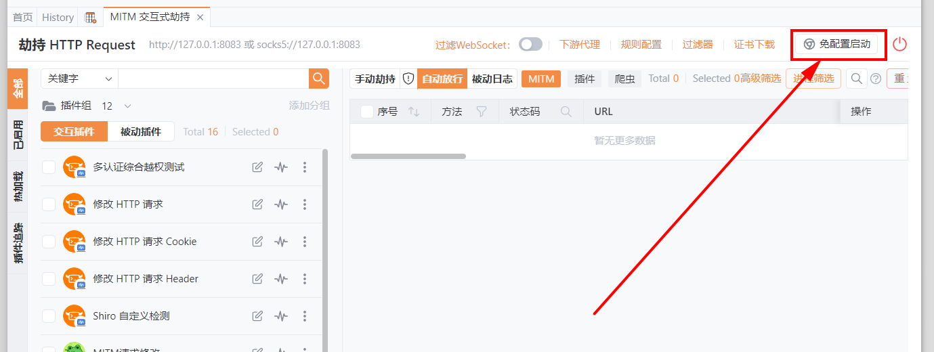The image size is (934, 352).
Task: Switch to the 被动插件 tab
Action: (x=141, y=132)
